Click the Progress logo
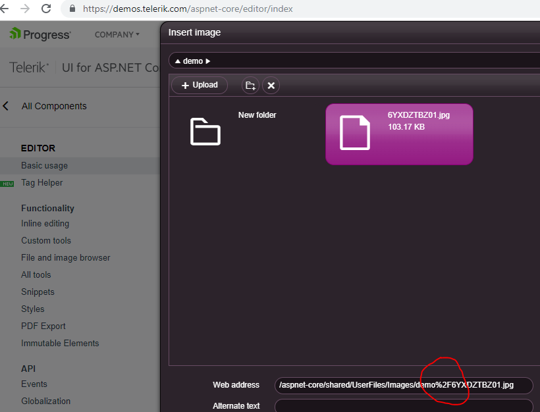This screenshot has height=412, width=540. click(40, 34)
